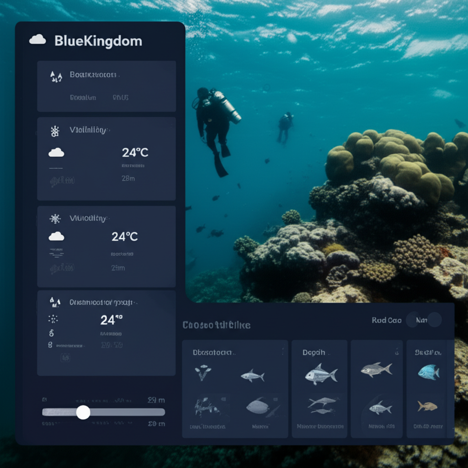
Task: Click the cloud weather icon showing 24°C
Action: [56, 152]
